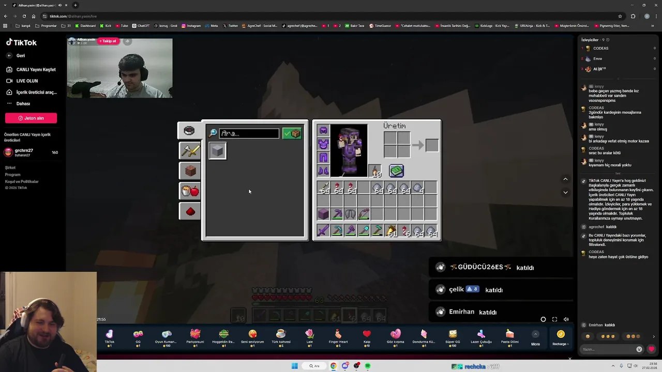
Task: Go to next live with down chevron
Action: (x=565, y=192)
